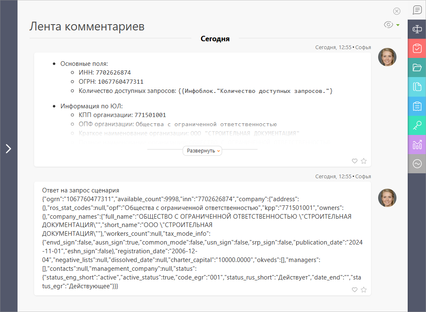Click the Количество доступных запросов line
The width and height of the screenshot is (426, 312).
click(x=206, y=91)
